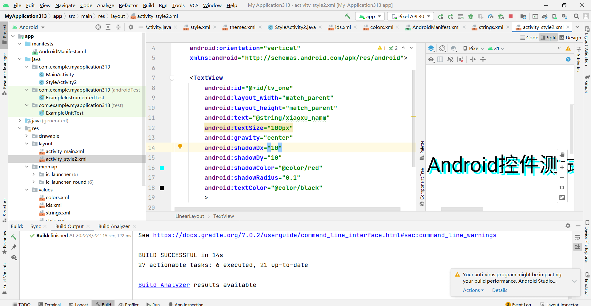Click the pan hand tool in preview
Image resolution: width=591 pixels, height=306 pixels.
click(x=562, y=155)
